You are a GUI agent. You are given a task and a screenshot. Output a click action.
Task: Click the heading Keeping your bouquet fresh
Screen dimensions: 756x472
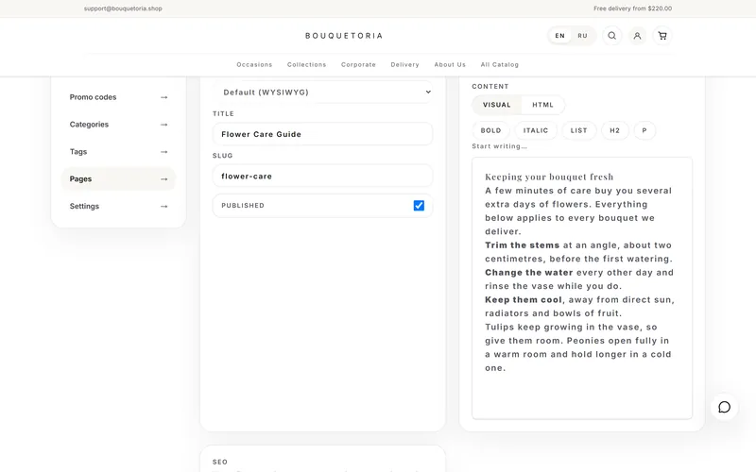click(x=549, y=177)
